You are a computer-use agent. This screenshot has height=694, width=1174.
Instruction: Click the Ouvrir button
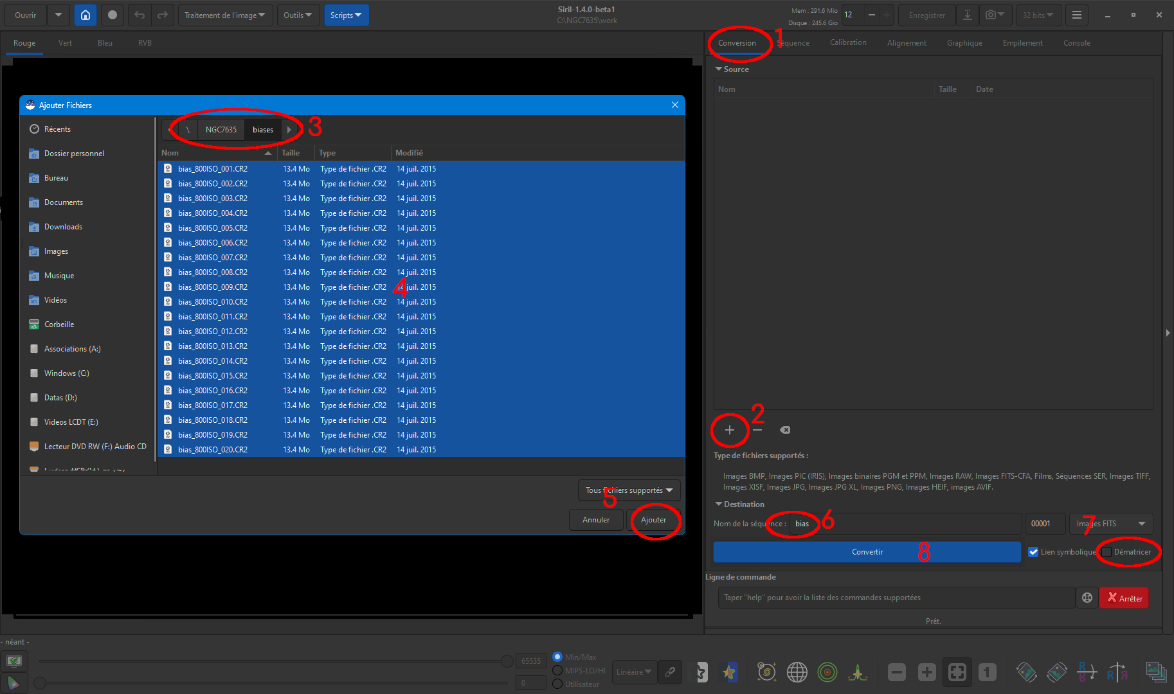pyautogui.click(x=26, y=15)
